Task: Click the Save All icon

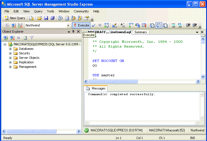Action: 53,18
